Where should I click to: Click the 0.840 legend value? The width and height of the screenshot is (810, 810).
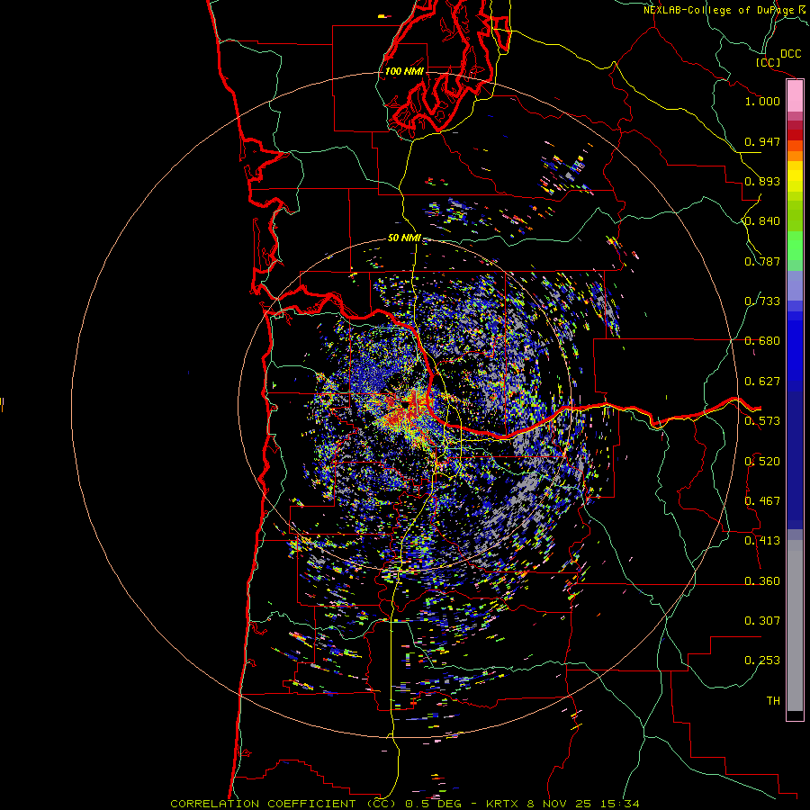tap(762, 221)
